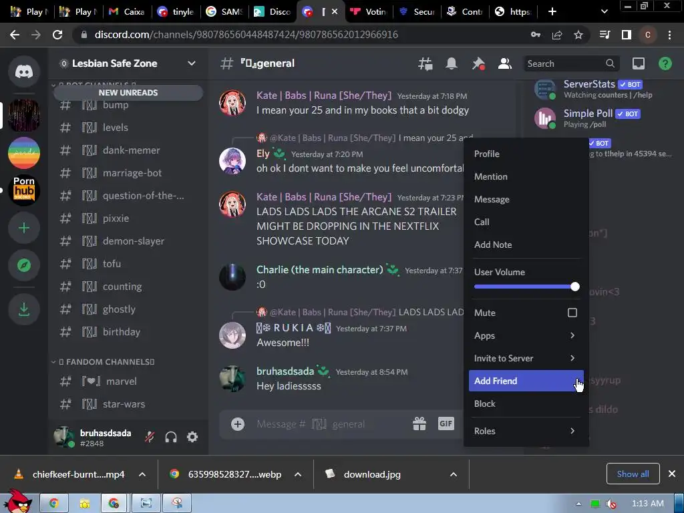684x513 pixels.
Task: Open the Threads icon in channel header
Action: click(425, 63)
